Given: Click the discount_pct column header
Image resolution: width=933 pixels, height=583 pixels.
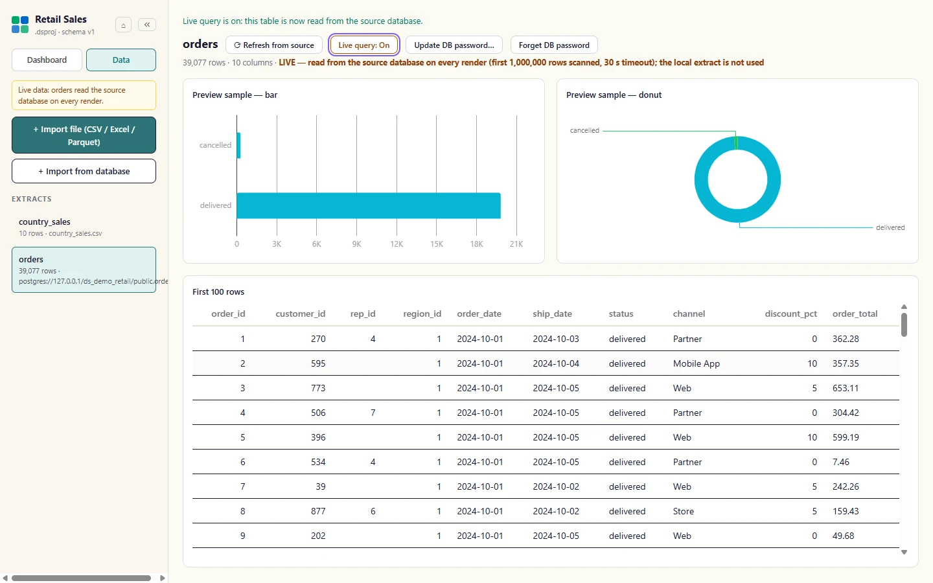Looking at the screenshot, I should 791,314.
